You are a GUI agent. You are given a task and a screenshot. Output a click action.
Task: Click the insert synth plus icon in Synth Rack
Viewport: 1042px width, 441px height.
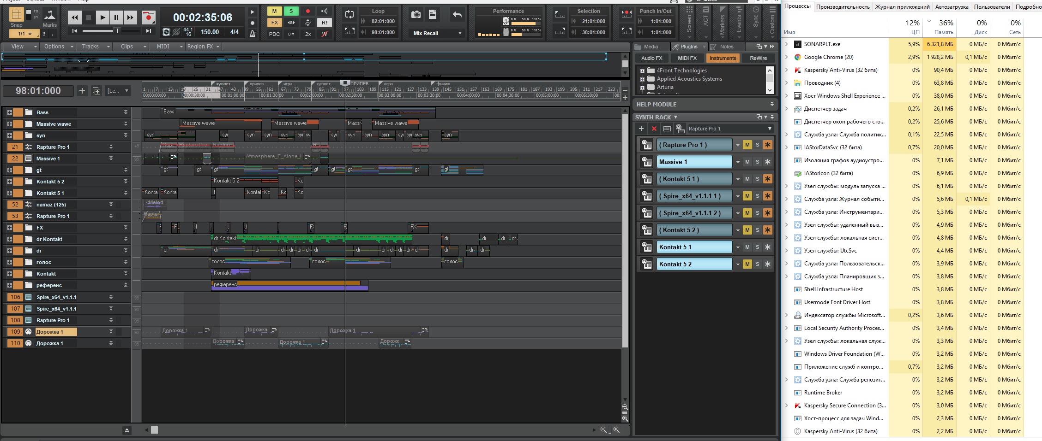coord(641,129)
